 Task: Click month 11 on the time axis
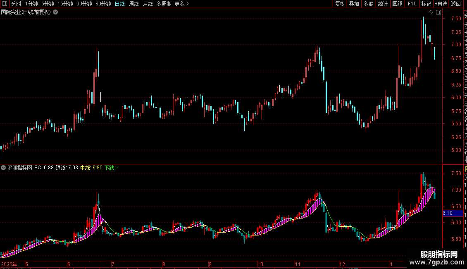(x=298, y=264)
